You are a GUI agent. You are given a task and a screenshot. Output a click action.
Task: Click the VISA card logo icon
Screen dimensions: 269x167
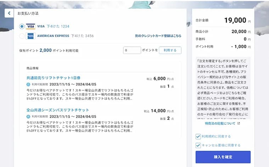(x=30, y=26)
